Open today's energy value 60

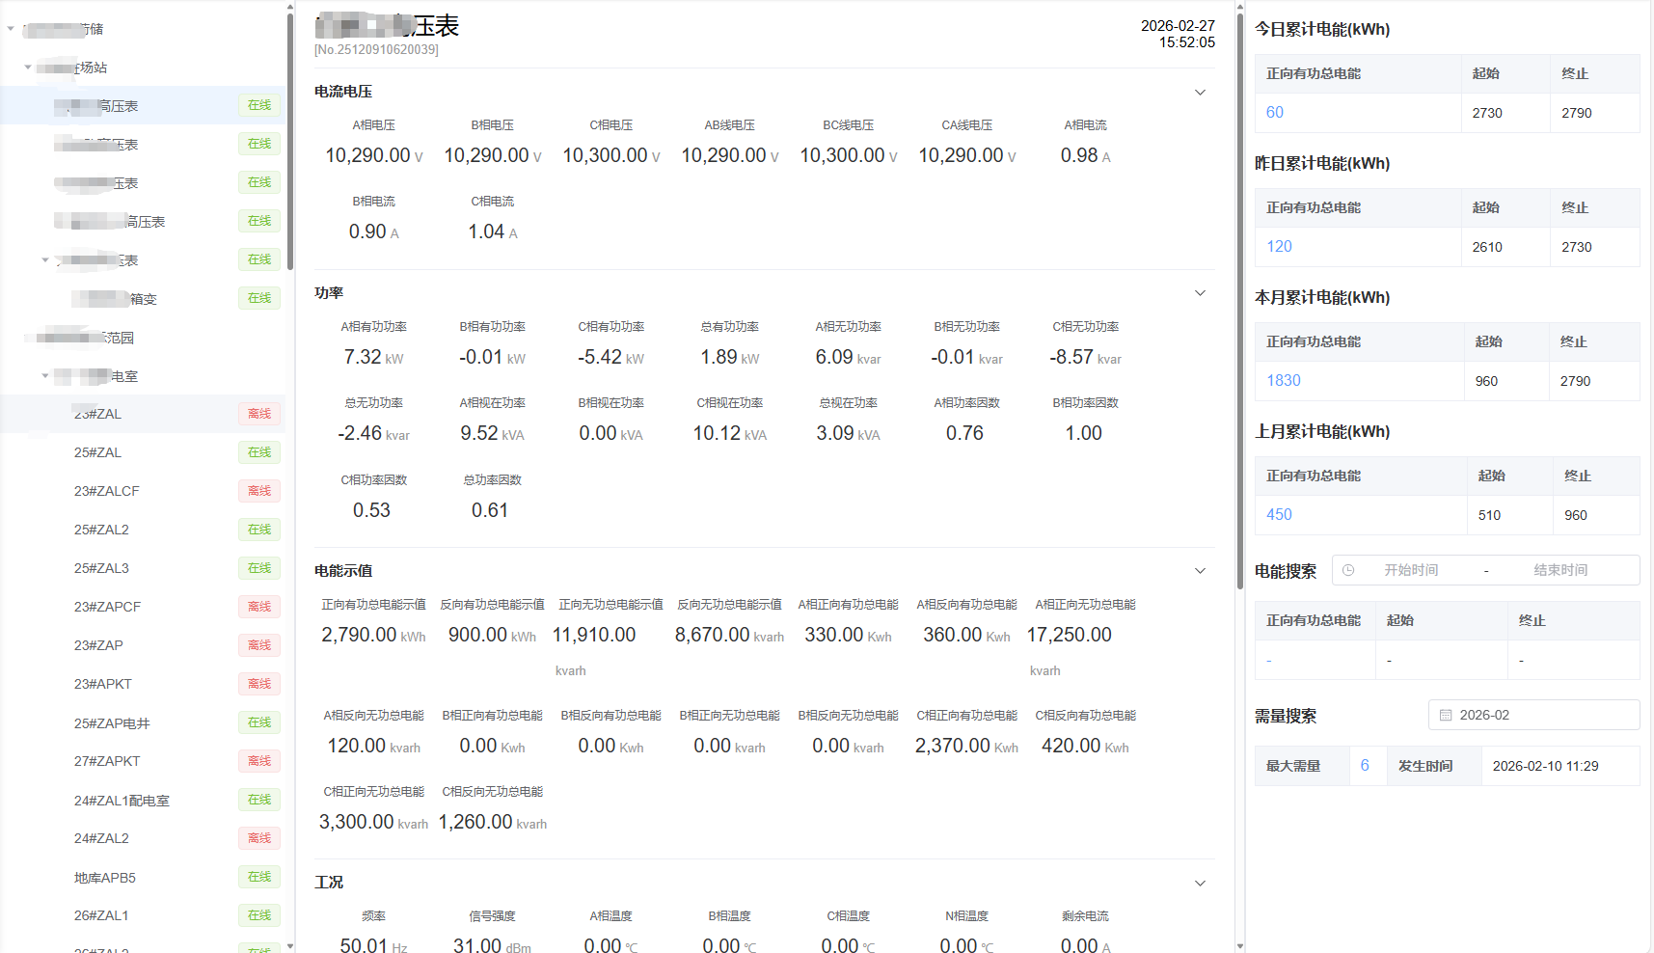point(1275,112)
